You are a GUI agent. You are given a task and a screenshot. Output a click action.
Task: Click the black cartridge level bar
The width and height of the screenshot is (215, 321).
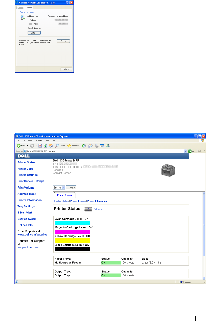72,249
